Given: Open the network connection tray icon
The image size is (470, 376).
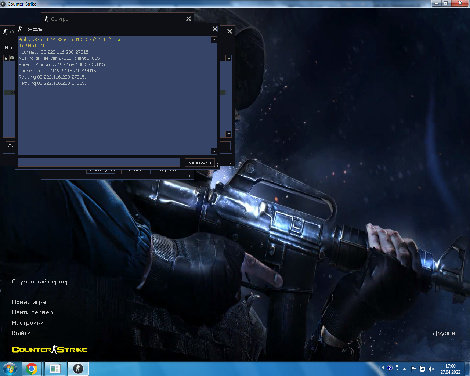Looking at the screenshot, I should pos(422,369).
